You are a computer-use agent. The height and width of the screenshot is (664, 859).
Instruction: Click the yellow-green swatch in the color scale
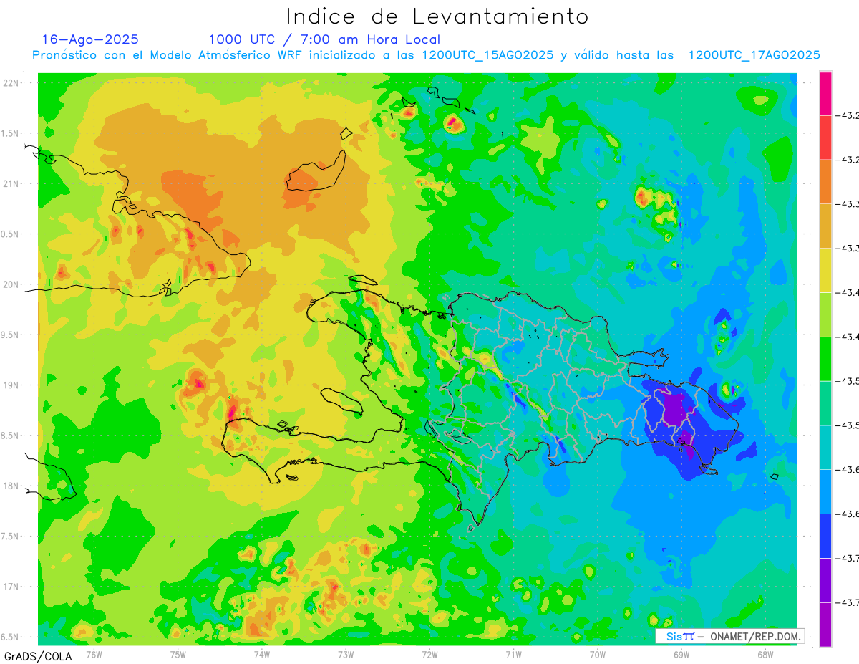825,314
